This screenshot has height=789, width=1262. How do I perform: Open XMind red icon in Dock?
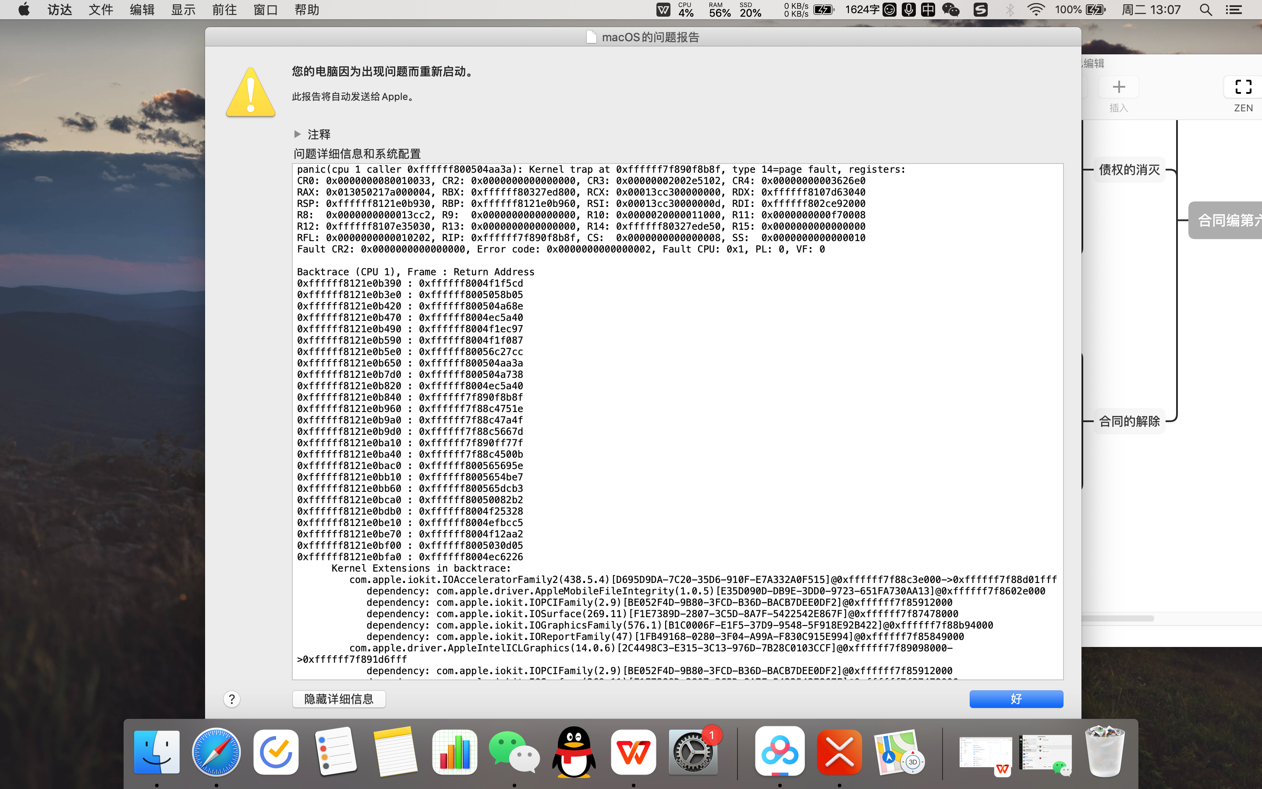pos(839,752)
